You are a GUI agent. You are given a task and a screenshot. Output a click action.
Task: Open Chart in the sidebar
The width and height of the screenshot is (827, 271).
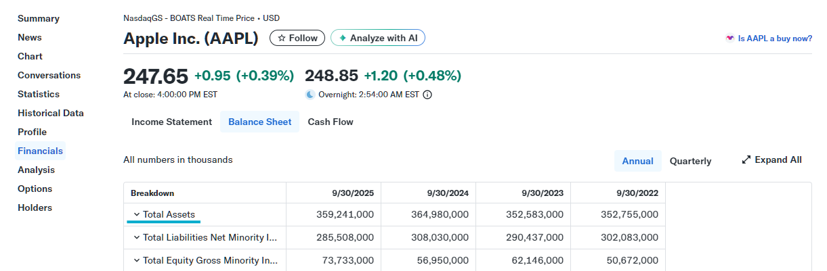click(x=30, y=56)
